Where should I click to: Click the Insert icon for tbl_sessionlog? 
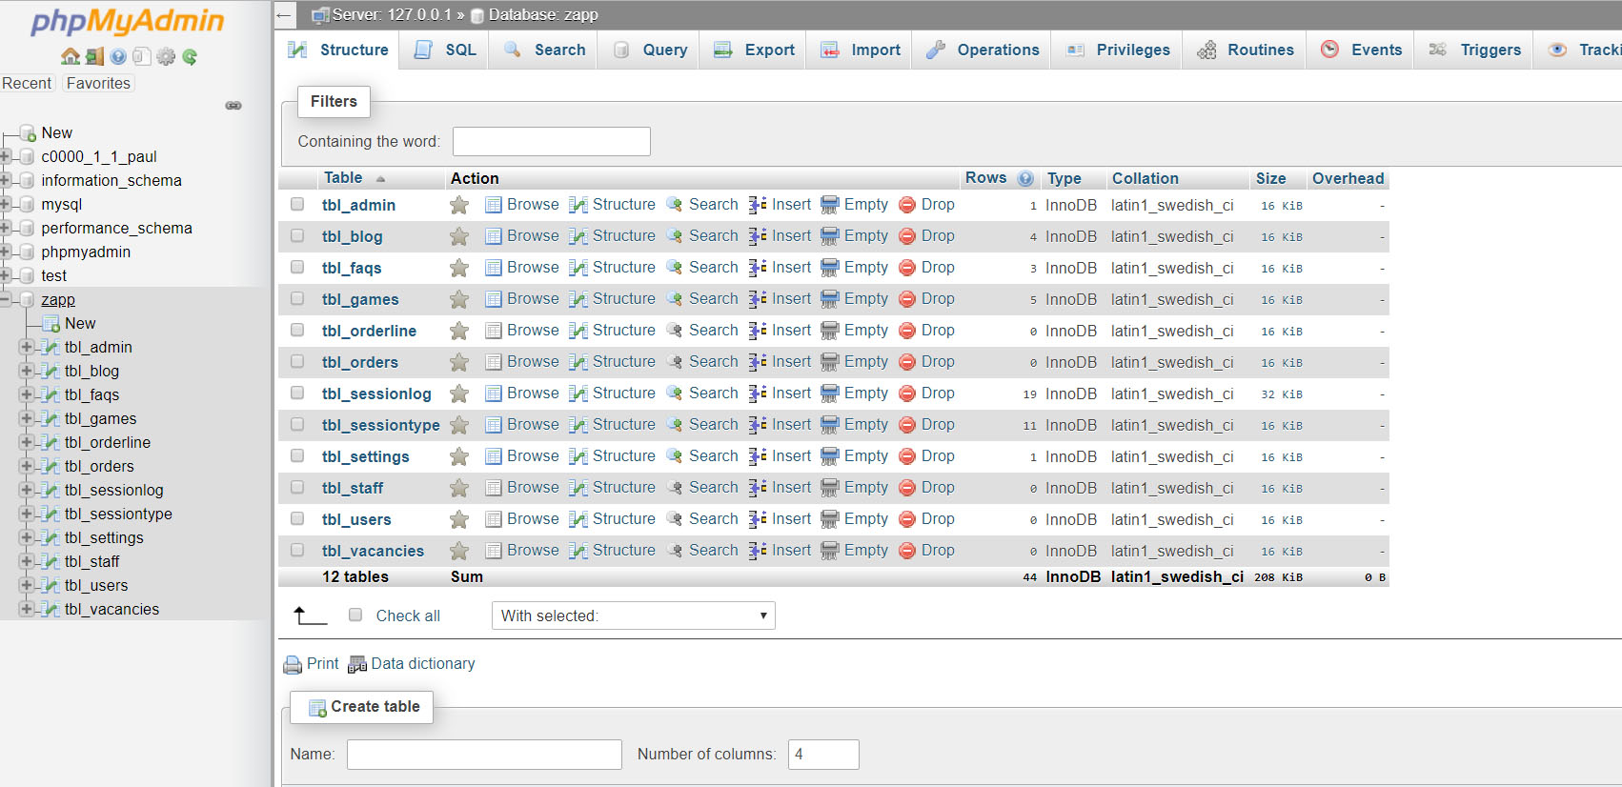pyautogui.click(x=758, y=393)
